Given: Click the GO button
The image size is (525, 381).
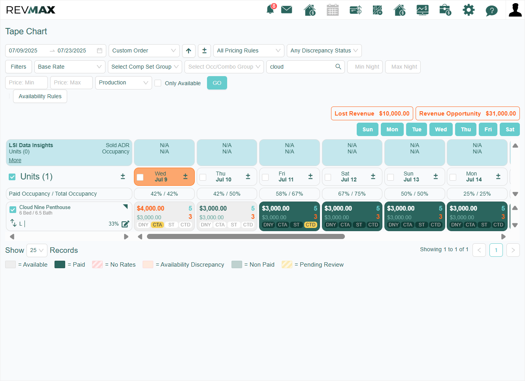Looking at the screenshot, I should pos(217,83).
